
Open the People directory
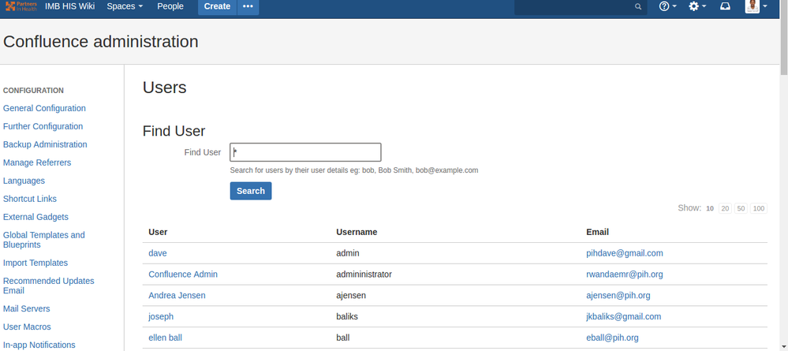point(170,6)
